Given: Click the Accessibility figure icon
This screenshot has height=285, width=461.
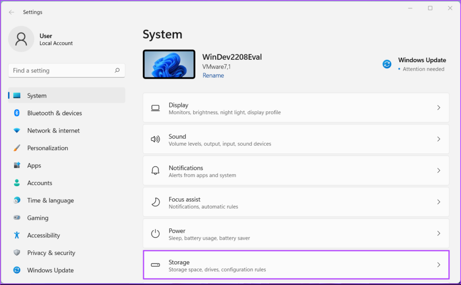Looking at the screenshot, I should [17, 235].
